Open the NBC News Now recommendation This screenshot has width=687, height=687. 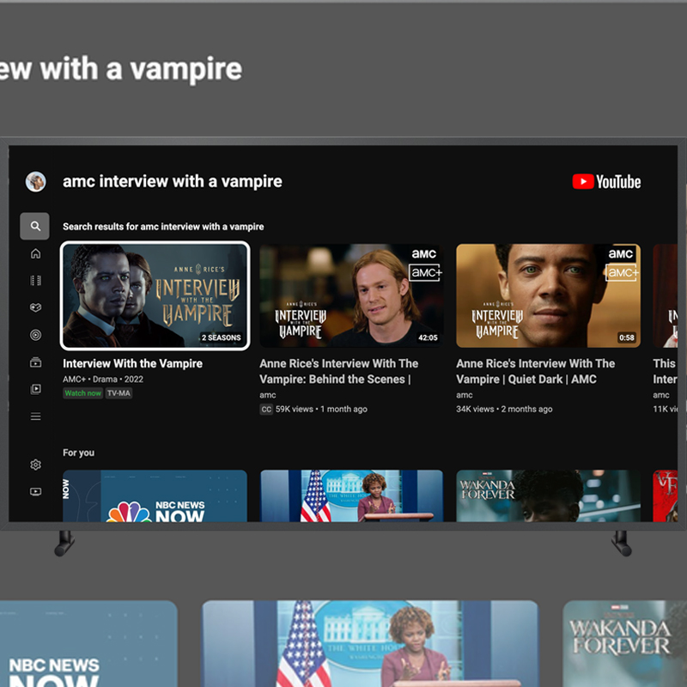click(155, 496)
